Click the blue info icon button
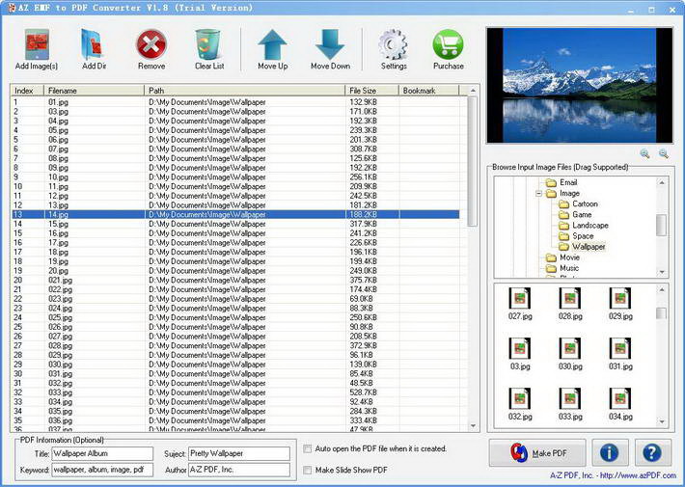Image resolution: width=685 pixels, height=487 pixels. (x=610, y=453)
